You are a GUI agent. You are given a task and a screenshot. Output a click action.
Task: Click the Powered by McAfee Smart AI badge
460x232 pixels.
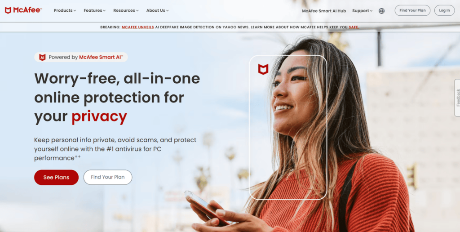81,57
